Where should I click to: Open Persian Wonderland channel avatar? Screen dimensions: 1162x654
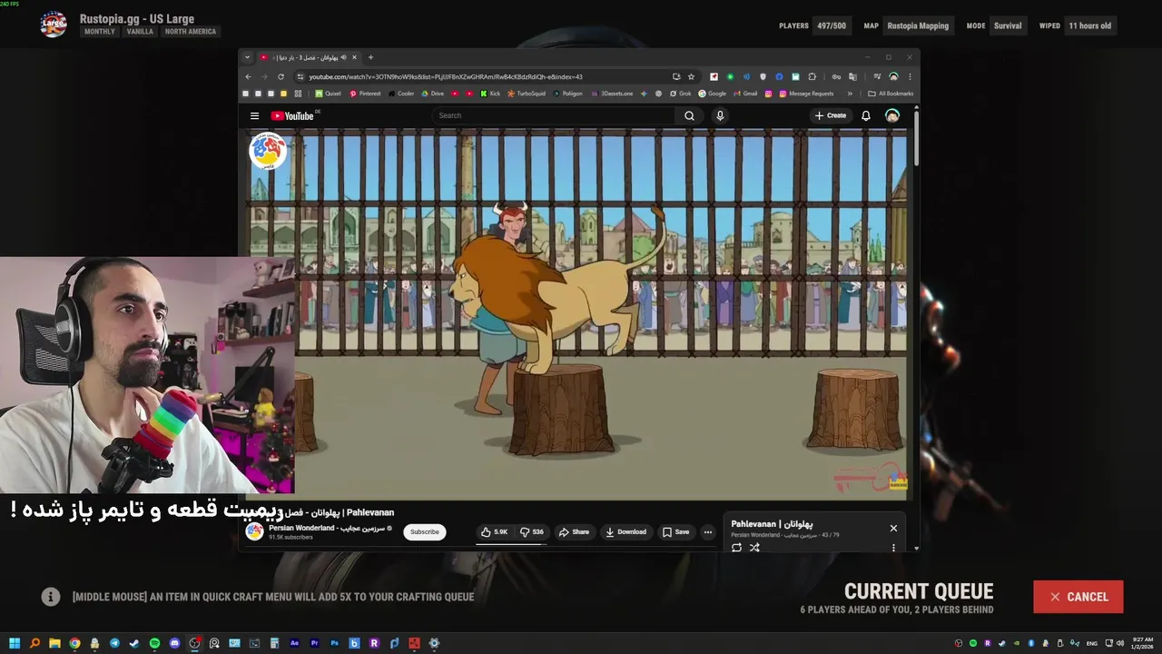point(255,532)
